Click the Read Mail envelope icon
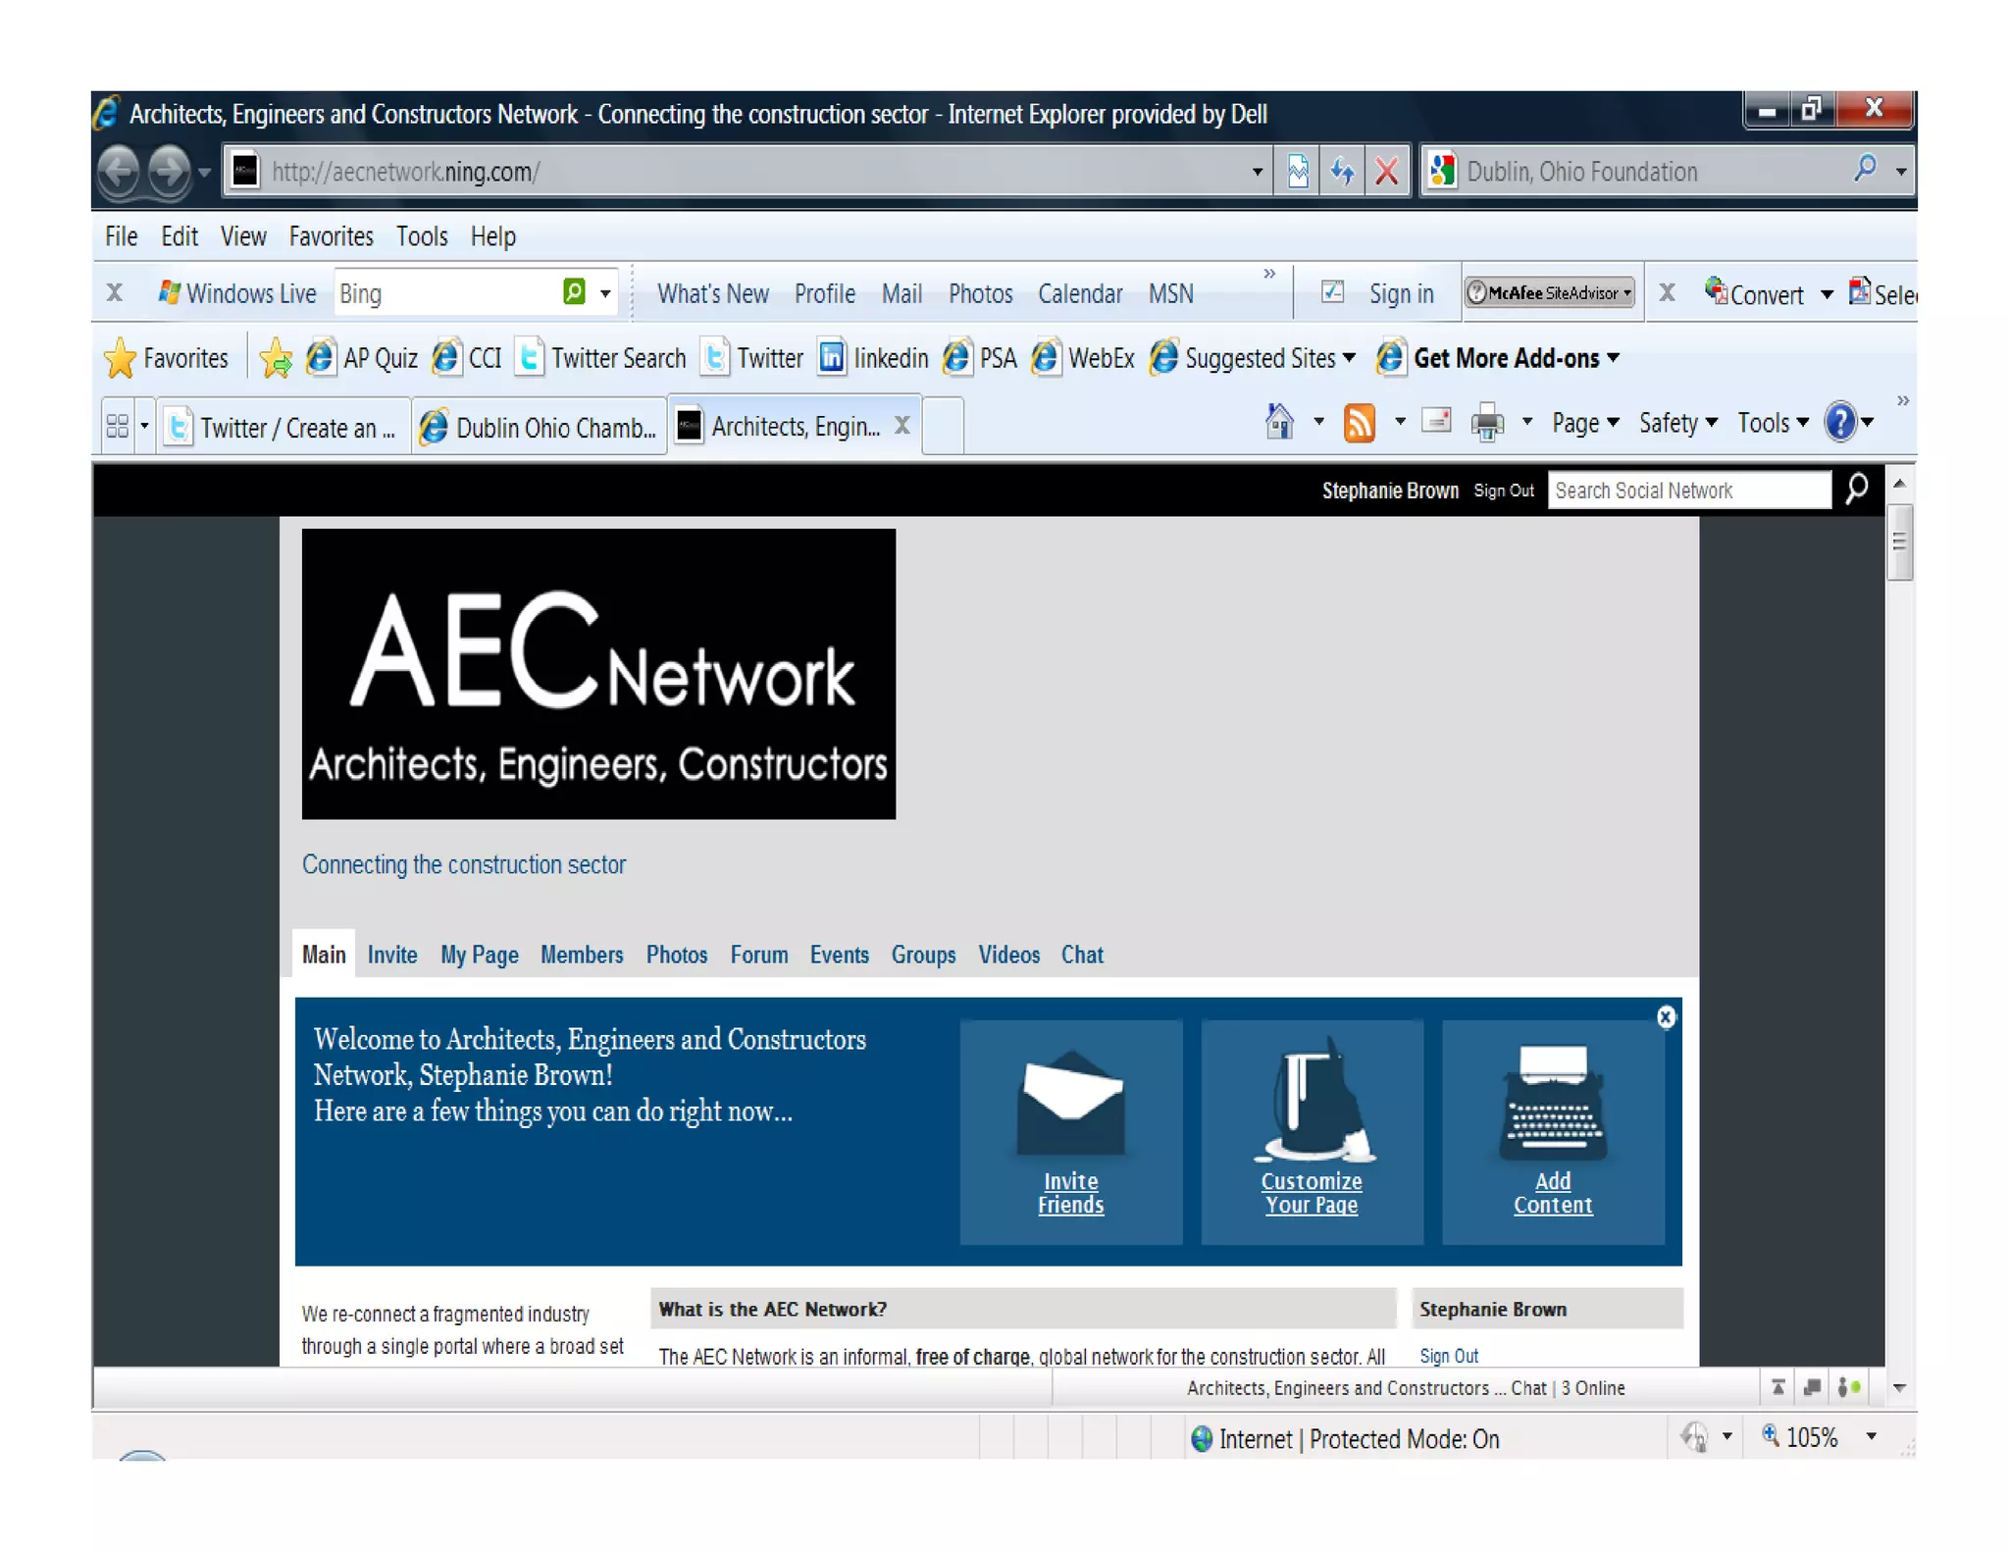 (1436, 422)
